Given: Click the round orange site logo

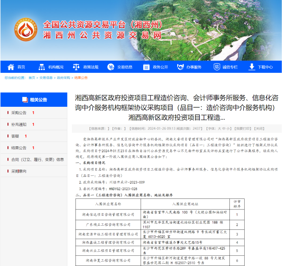Looking at the screenshot, I should 26,30.
